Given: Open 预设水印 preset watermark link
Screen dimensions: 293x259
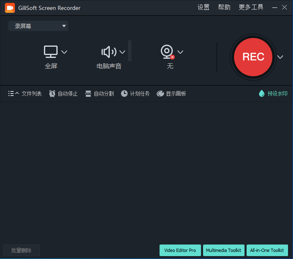Looking at the screenshot, I should (x=278, y=94).
